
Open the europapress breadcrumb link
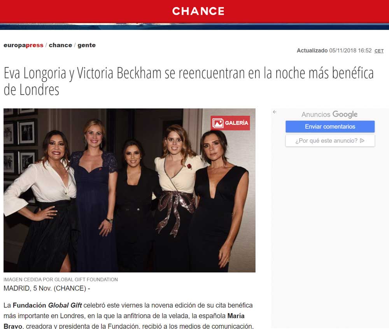tap(23, 45)
